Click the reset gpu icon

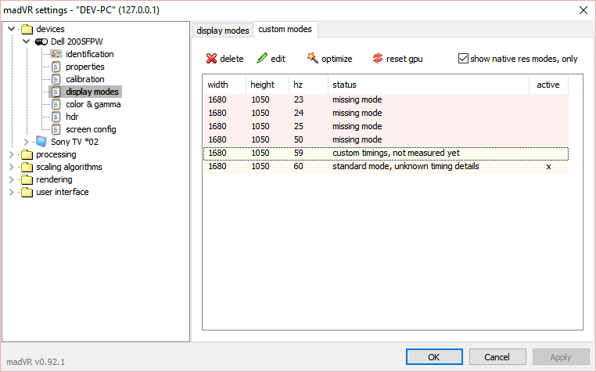(378, 59)
